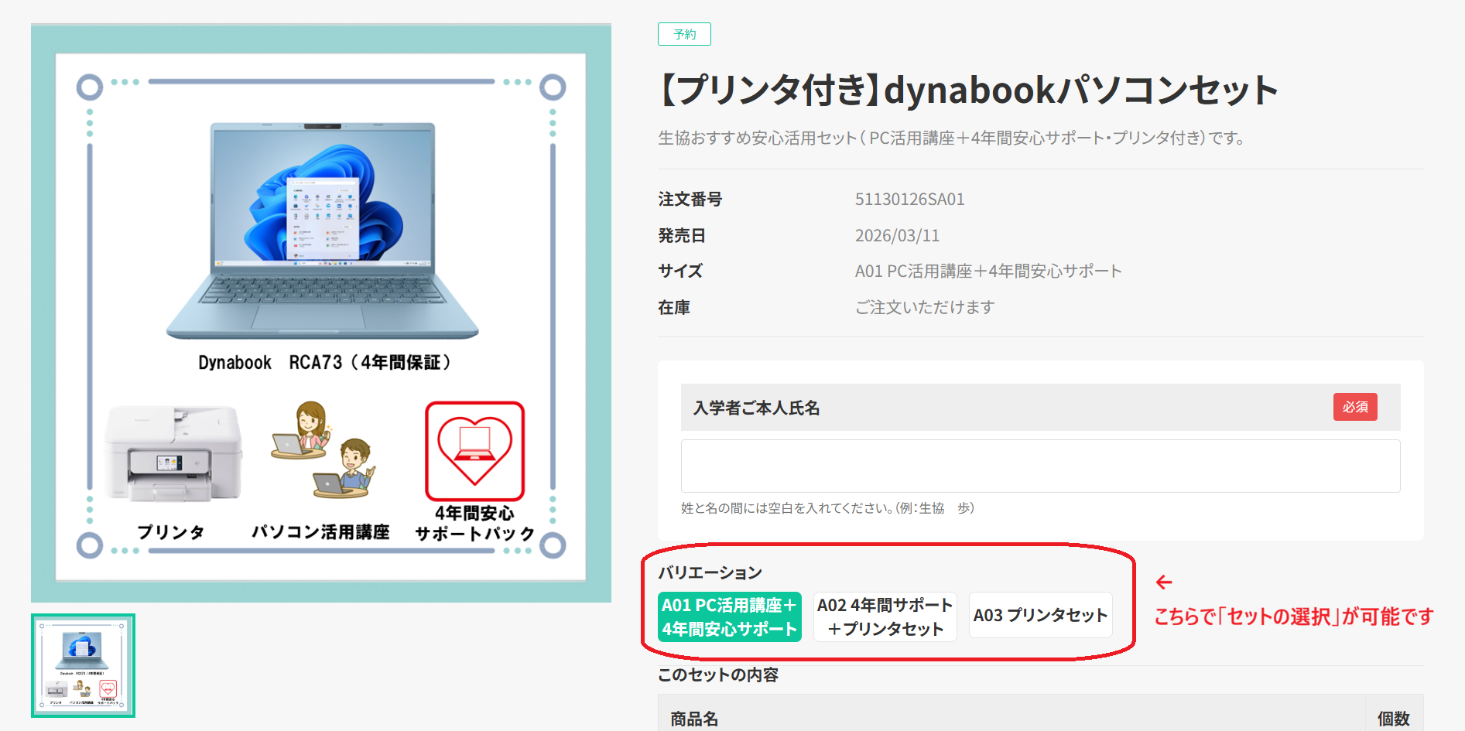The height and width of the screenshot is (731, 1465).
Task: Click the release date 2026/03/11
Action: tap(897, 235)
